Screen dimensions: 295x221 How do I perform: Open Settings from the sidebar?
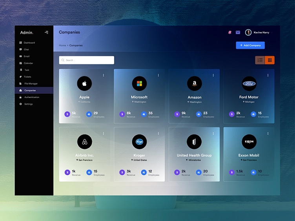(x=28, y=104)
